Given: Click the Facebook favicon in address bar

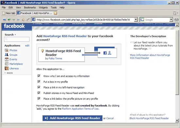Looking at the screenshot, I should (x=34, y=20).
